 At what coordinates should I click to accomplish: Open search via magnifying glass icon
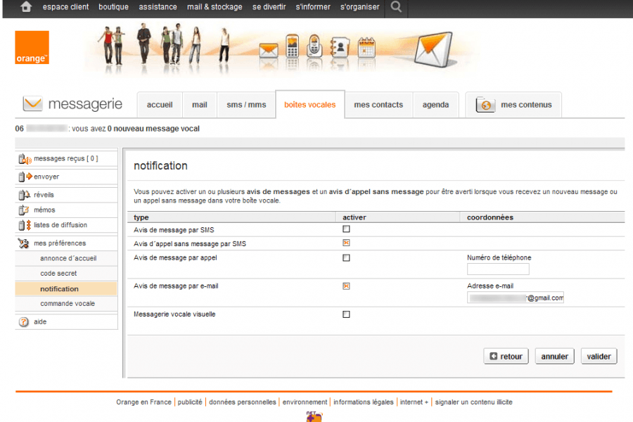(x=397, y=7)
